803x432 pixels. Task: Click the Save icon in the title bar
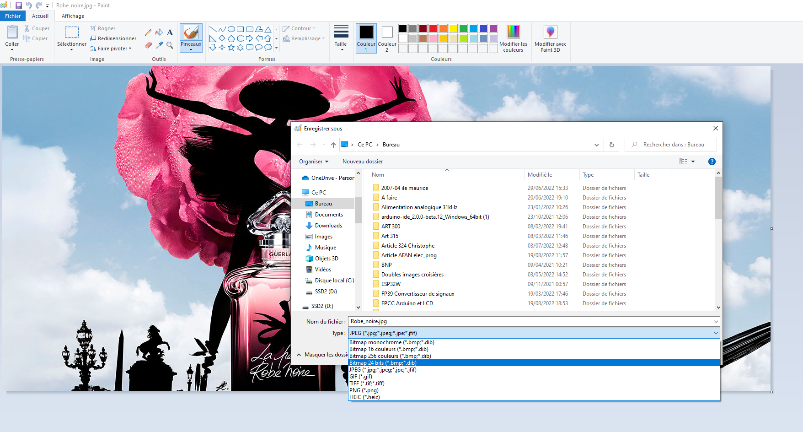click(x=19, y=5)
